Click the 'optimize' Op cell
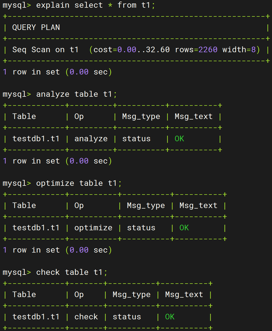The image size is (272, 331). point(93,228)
